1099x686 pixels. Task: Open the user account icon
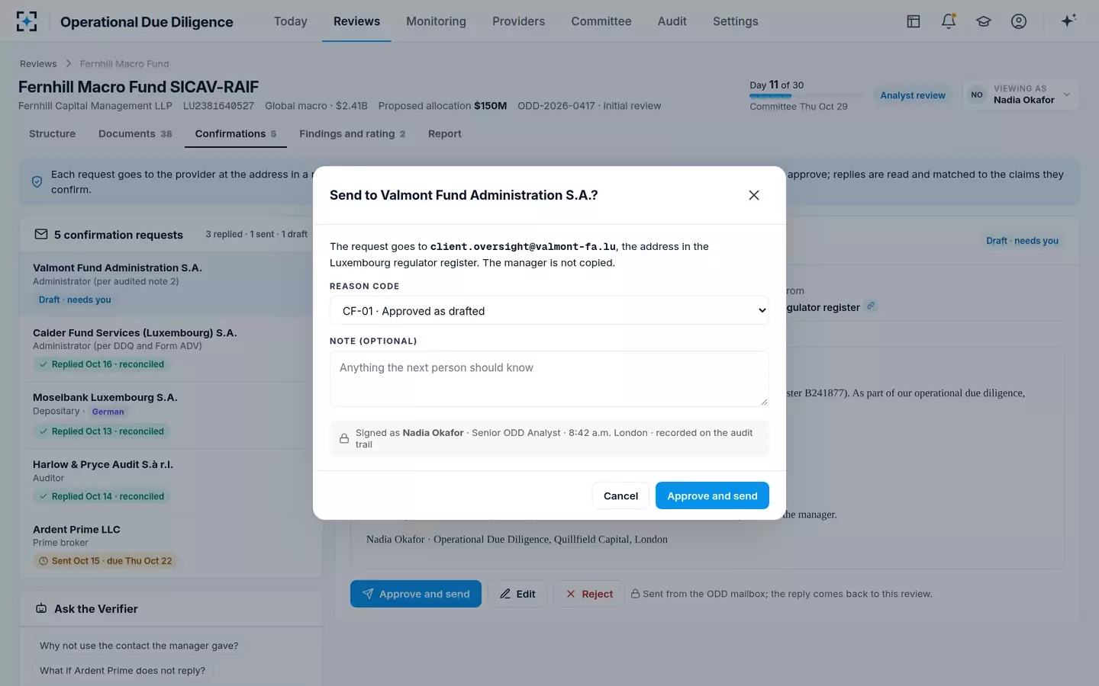(1019, 21)
